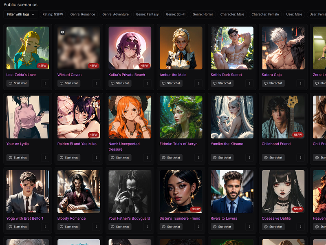Toggle the Character: Male tag filter

tap(232, 14)
